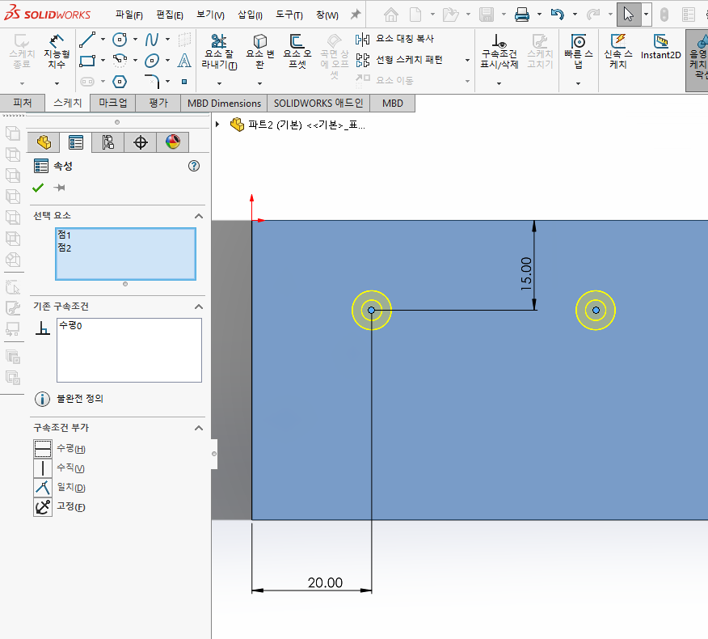Select 점2 in selected entities list
Screen dimensions: 708x639
(x=64, y=248)
